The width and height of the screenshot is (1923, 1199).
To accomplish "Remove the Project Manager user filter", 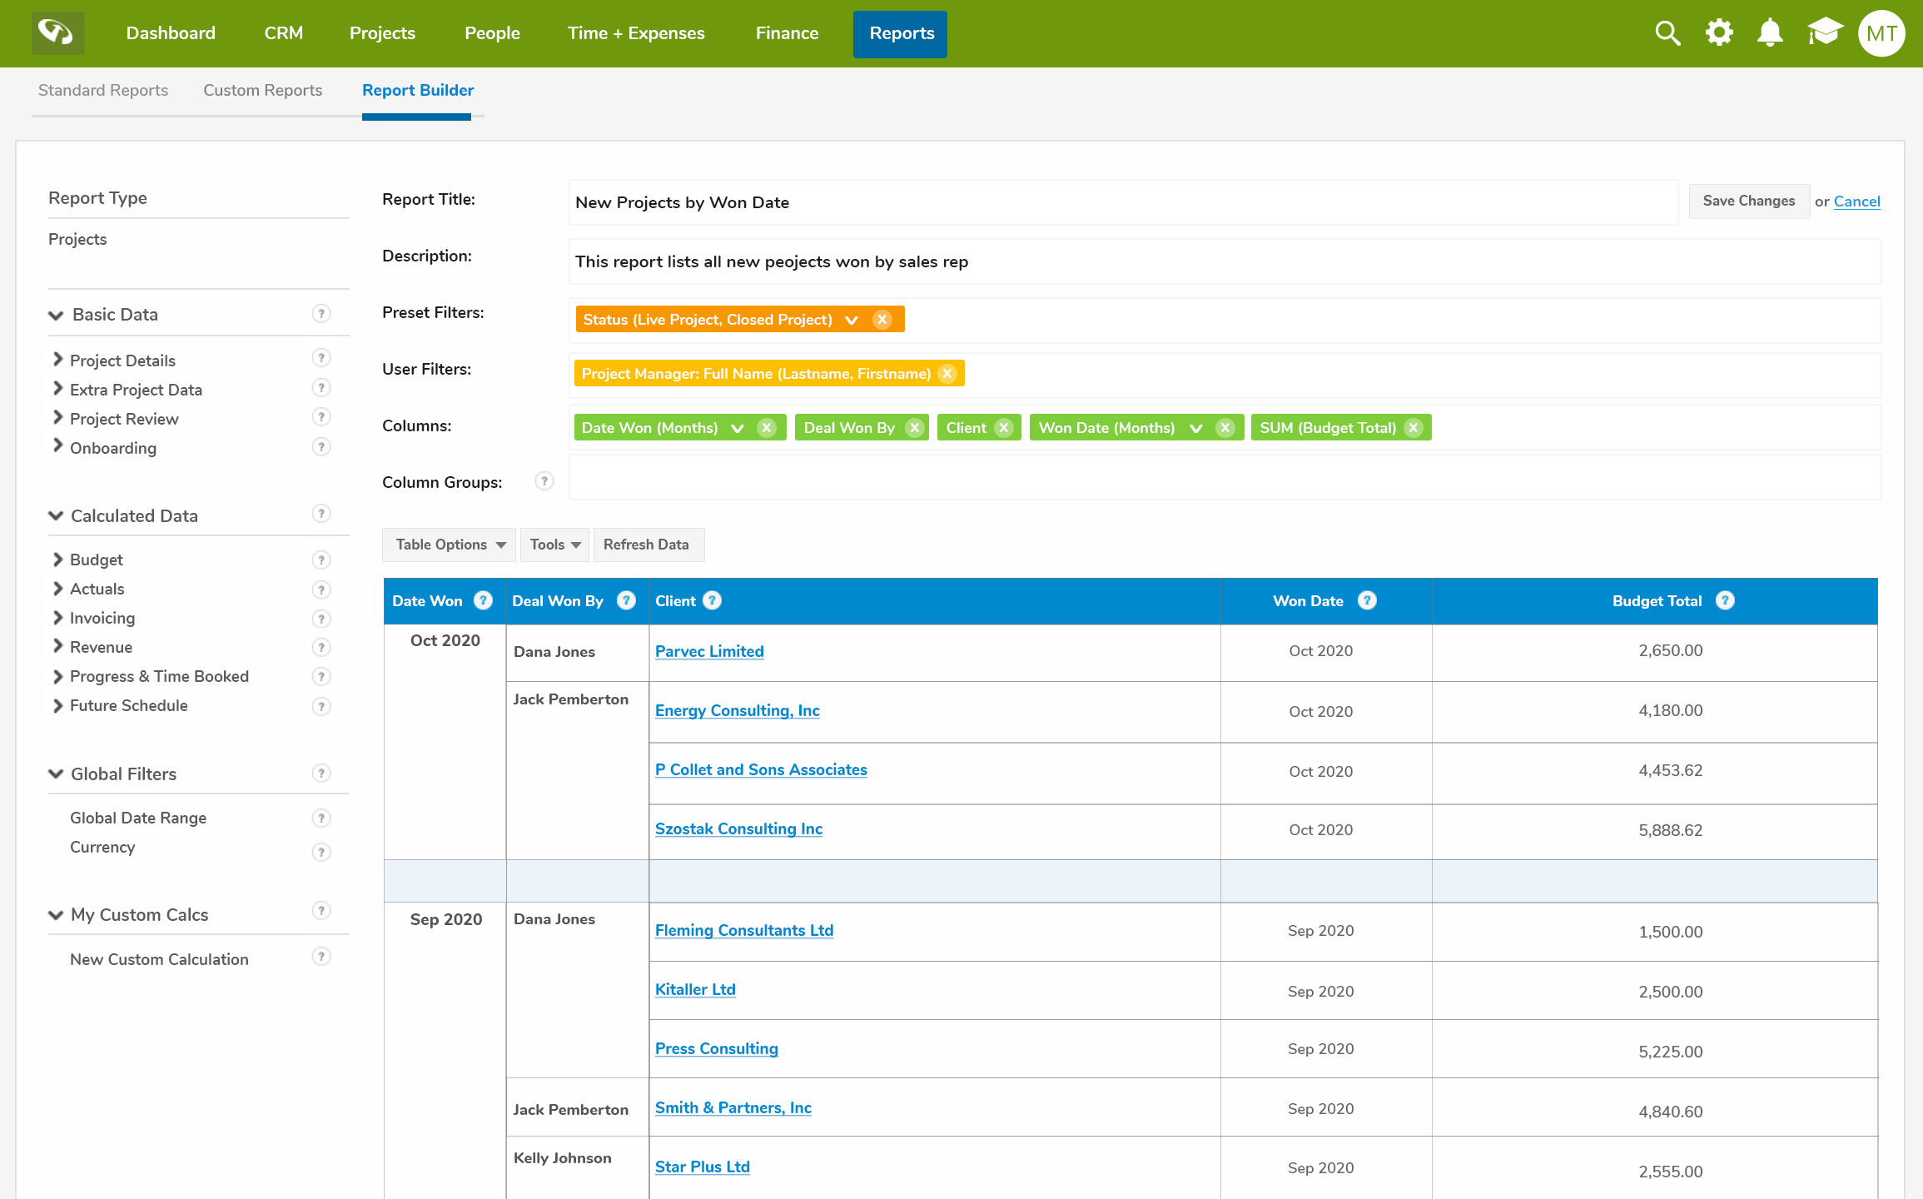I will 947,374.
